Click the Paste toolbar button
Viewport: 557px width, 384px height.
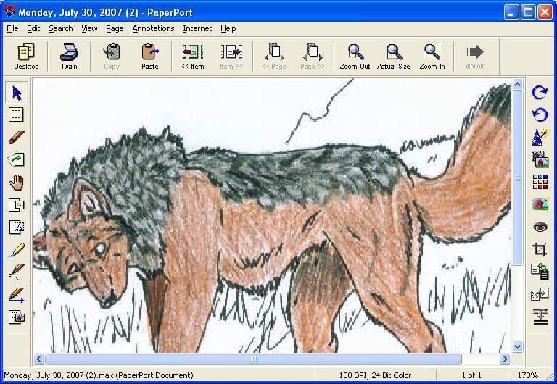[150, 57]
